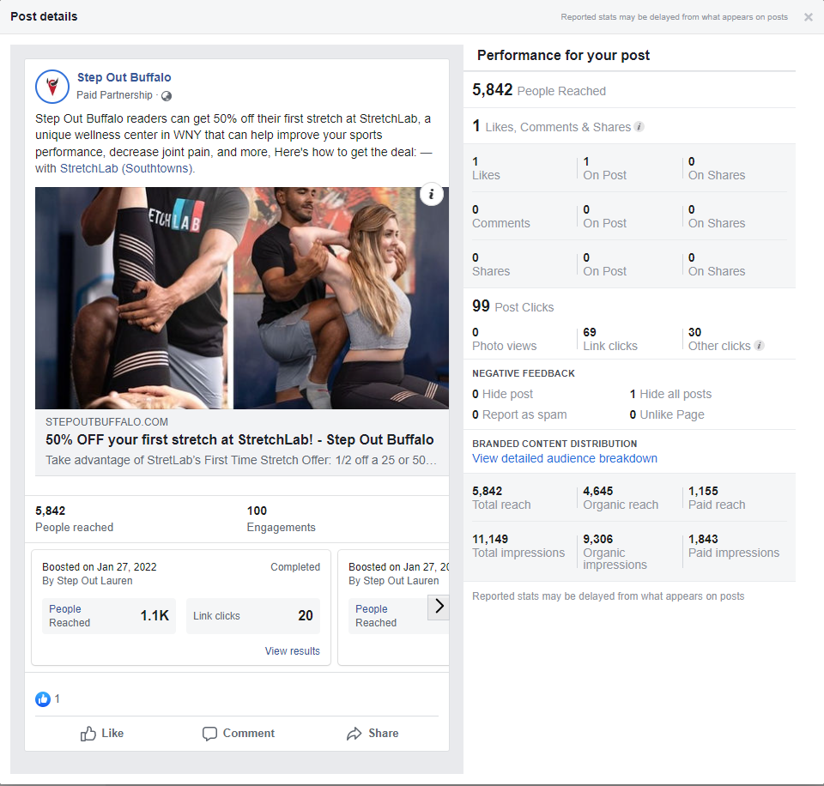The height and width of the screenshot is (786, 824).
Task: Click the Completed boost status
Action: pyautogui.click(x=295, y=567)
